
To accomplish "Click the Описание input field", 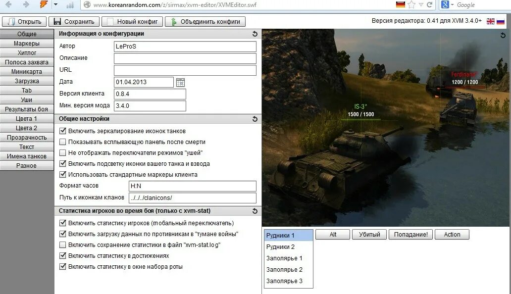I will pyautogui.click(x=185, y=58).
